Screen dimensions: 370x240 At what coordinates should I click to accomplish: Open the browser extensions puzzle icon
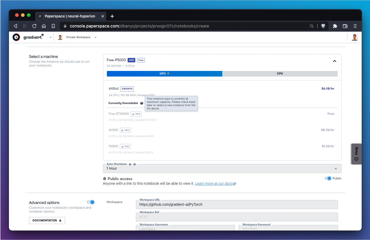pyautogui.click(x=335, y=26)
